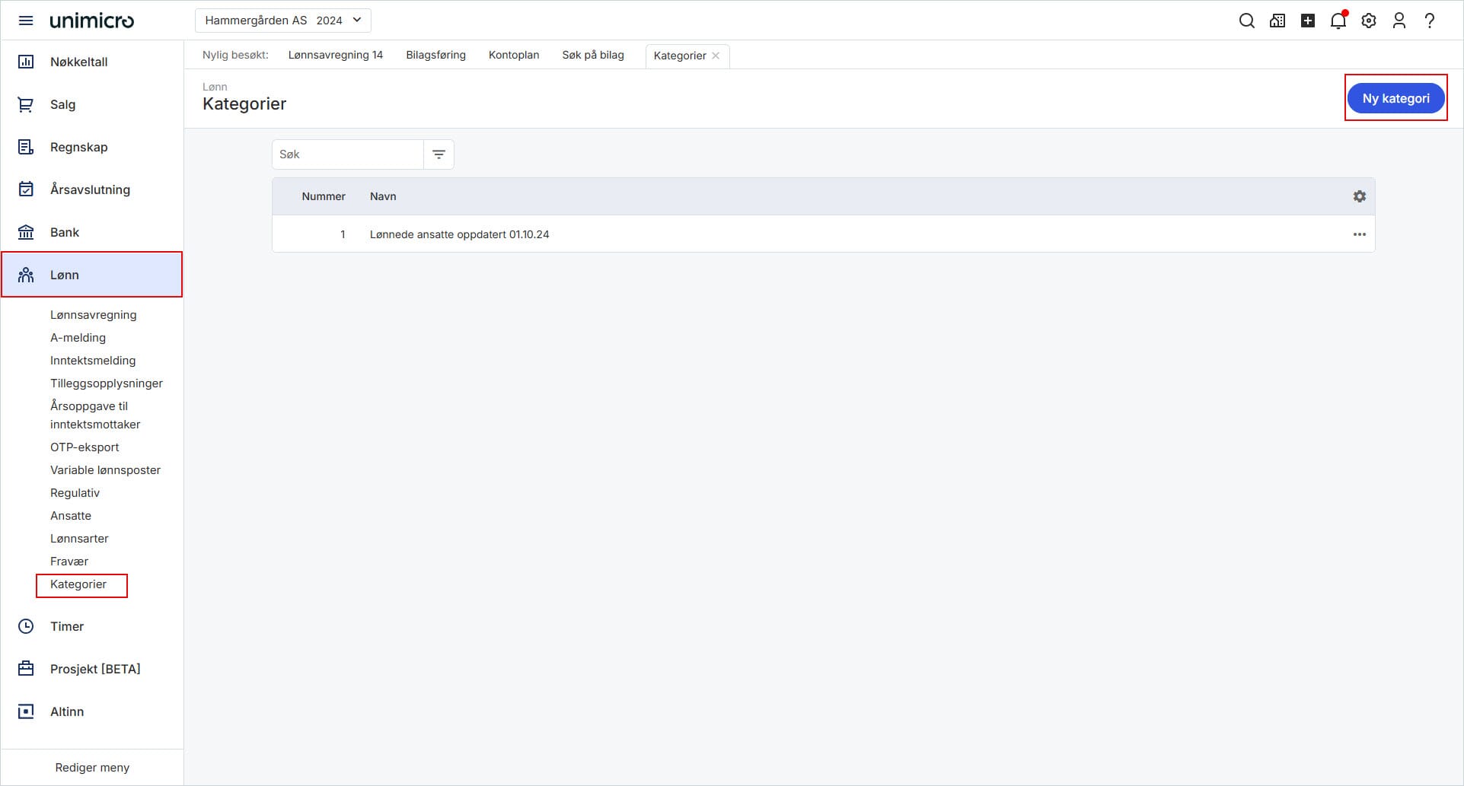Open table column settings gear
Screen dimensions: 1464x786
(1360, 196)
